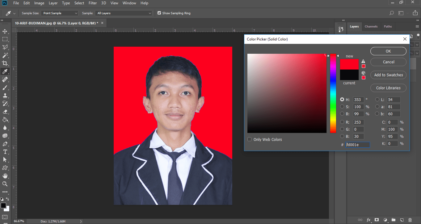Grab the Hand tool
This screenshot has height=224, width=421.
coord(5,176)
